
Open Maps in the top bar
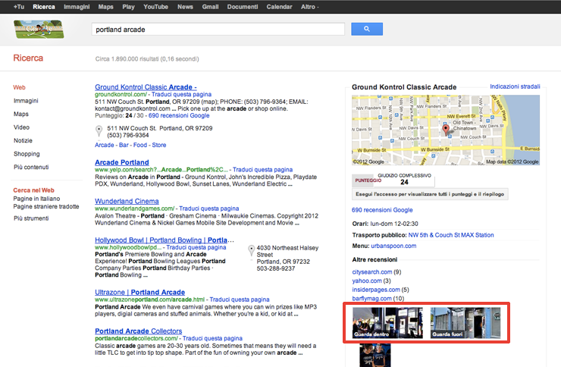(105, 7)
